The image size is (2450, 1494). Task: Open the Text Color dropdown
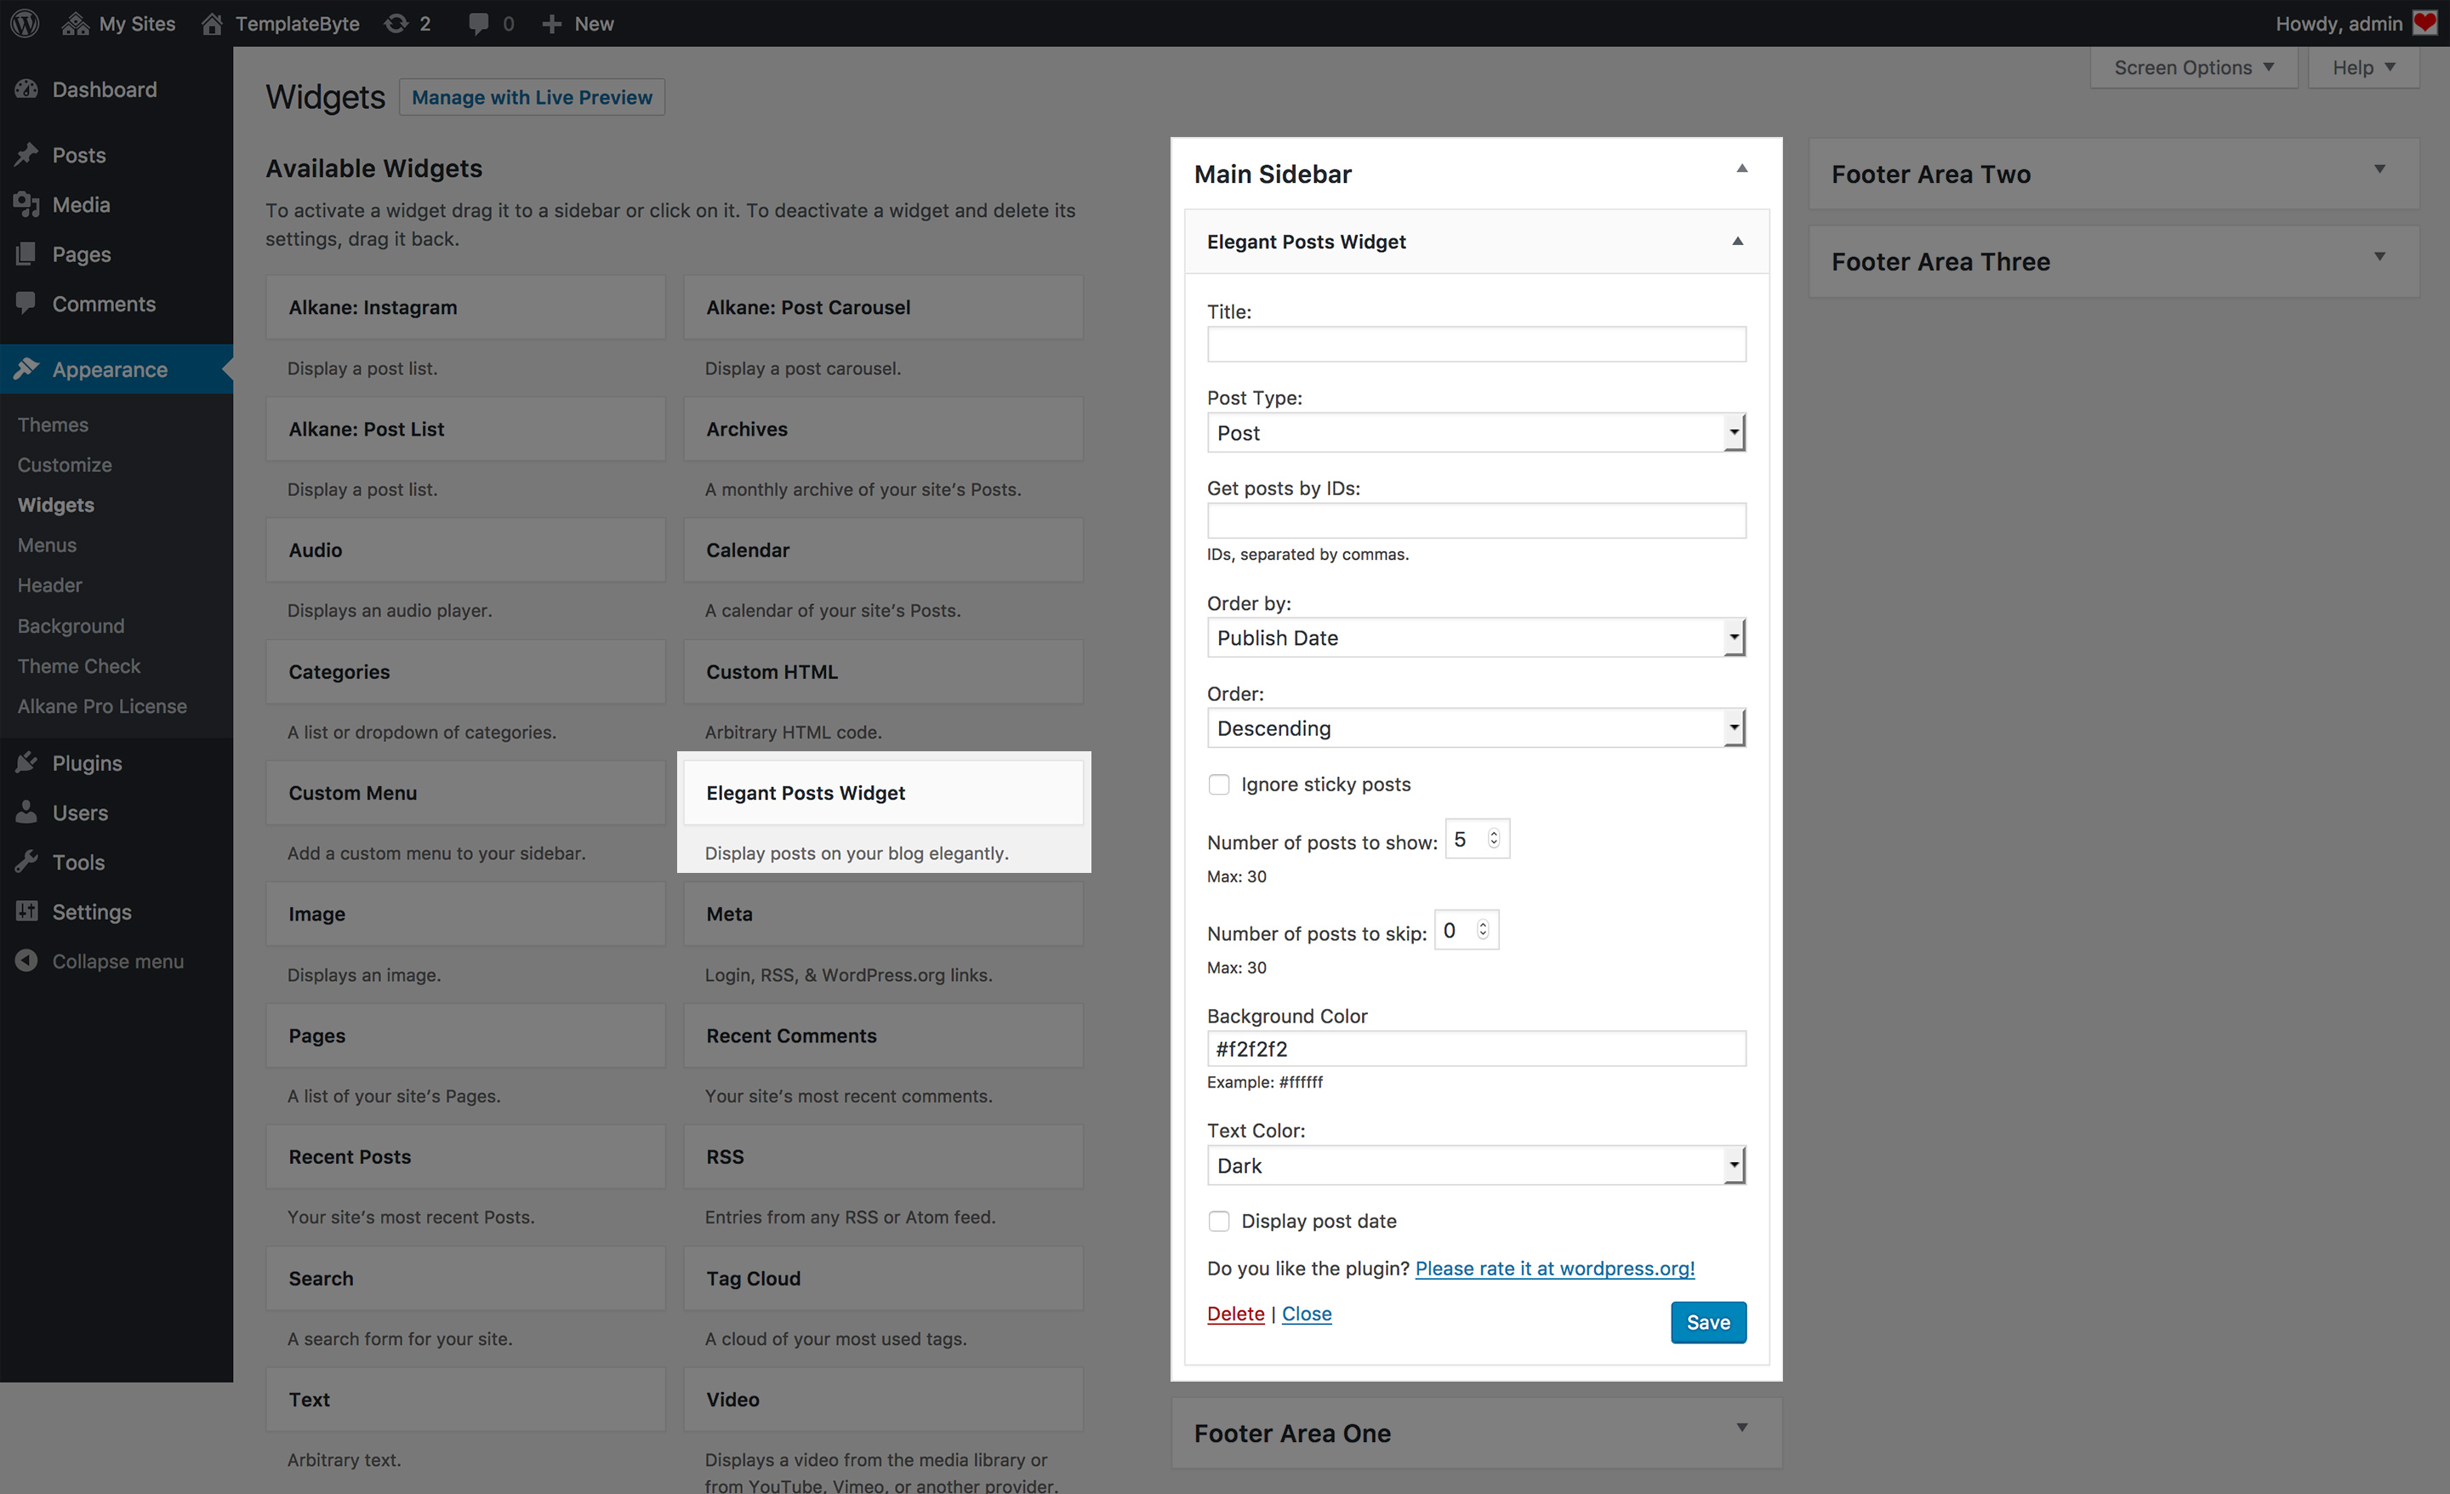[1477, 1166]
